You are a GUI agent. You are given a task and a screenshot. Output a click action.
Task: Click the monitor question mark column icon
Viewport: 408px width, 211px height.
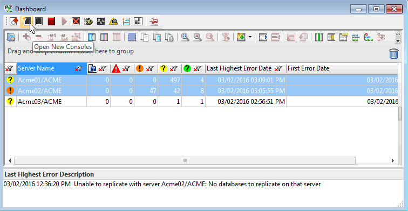pos(92,68)
